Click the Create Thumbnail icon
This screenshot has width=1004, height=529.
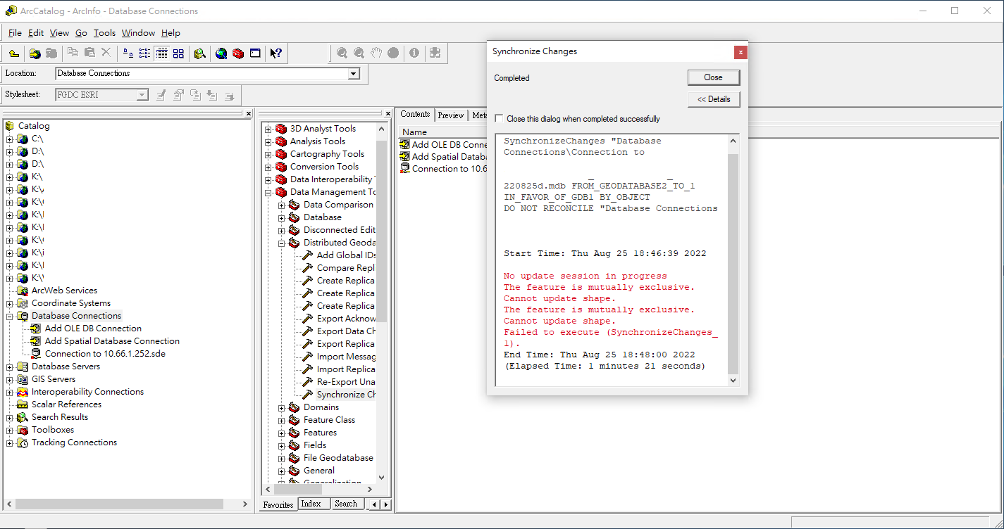(435, 53)
